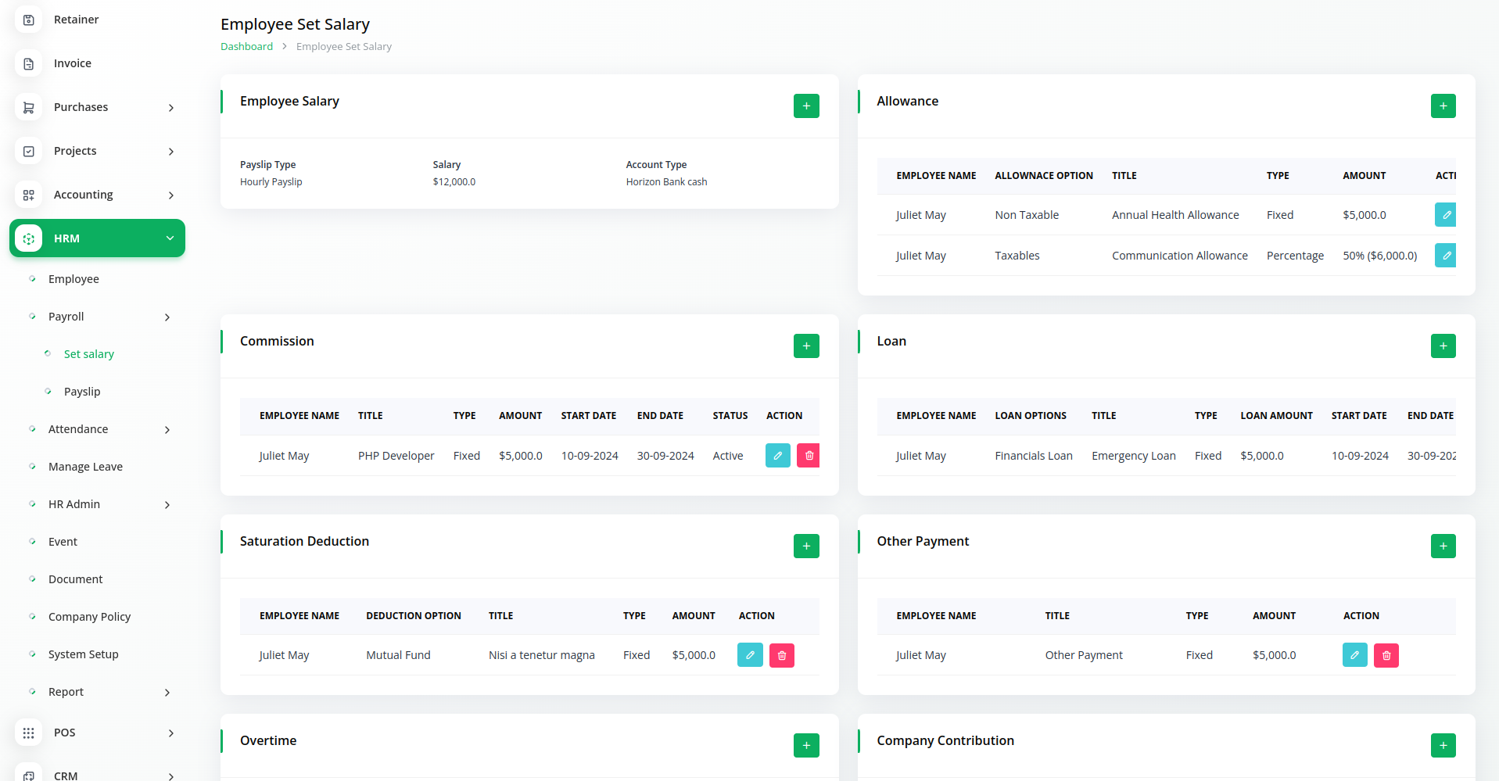Go to Dashboard via breadcrumb link
This screenshot has height=781, width=1499.
pos(246,47)
